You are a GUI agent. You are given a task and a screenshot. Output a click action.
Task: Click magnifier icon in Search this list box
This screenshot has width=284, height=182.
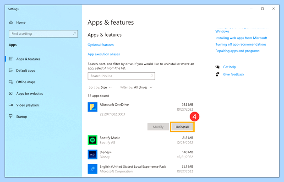coord(152,76)
